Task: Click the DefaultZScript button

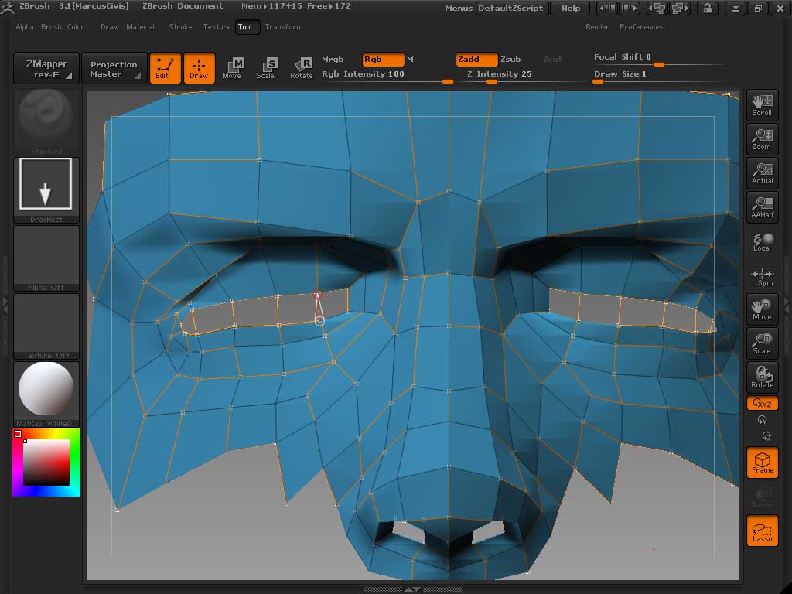Action: tap(511, 8)
